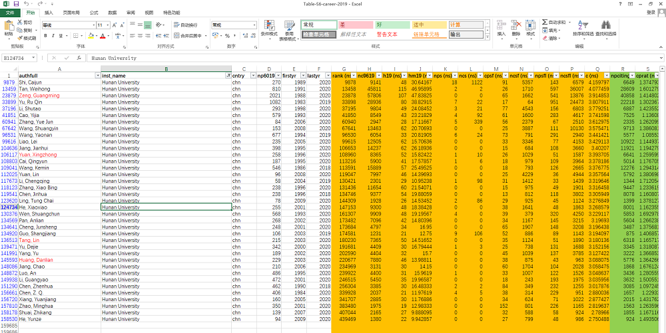Click the Save icon in quick access toolbar
This screenshot has width=666, height=333.
tap(15, 3)
